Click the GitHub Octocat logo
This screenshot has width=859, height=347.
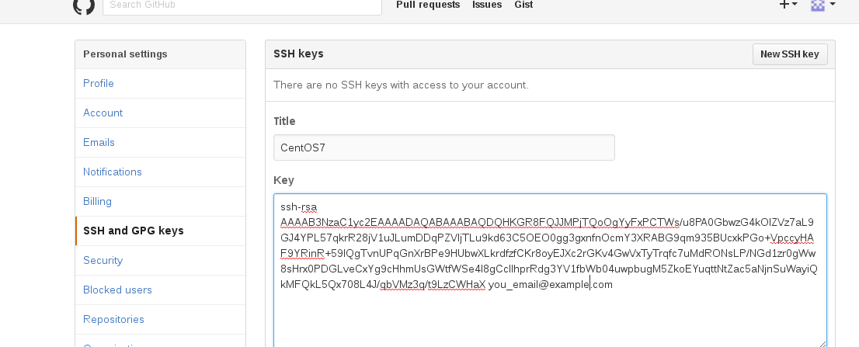[84, 5]
